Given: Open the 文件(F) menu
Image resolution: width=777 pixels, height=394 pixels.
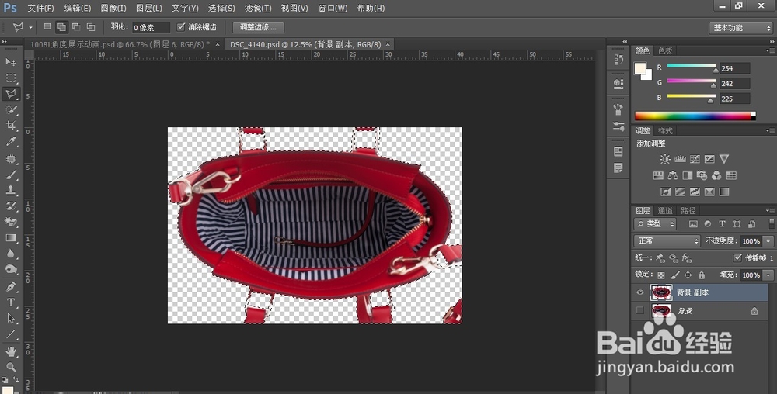Looking at the screenshot, I should click(40, 9).
